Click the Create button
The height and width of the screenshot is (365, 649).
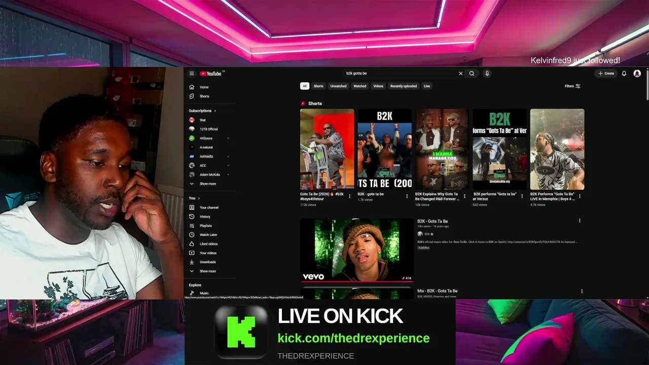(x=606, y=74)
